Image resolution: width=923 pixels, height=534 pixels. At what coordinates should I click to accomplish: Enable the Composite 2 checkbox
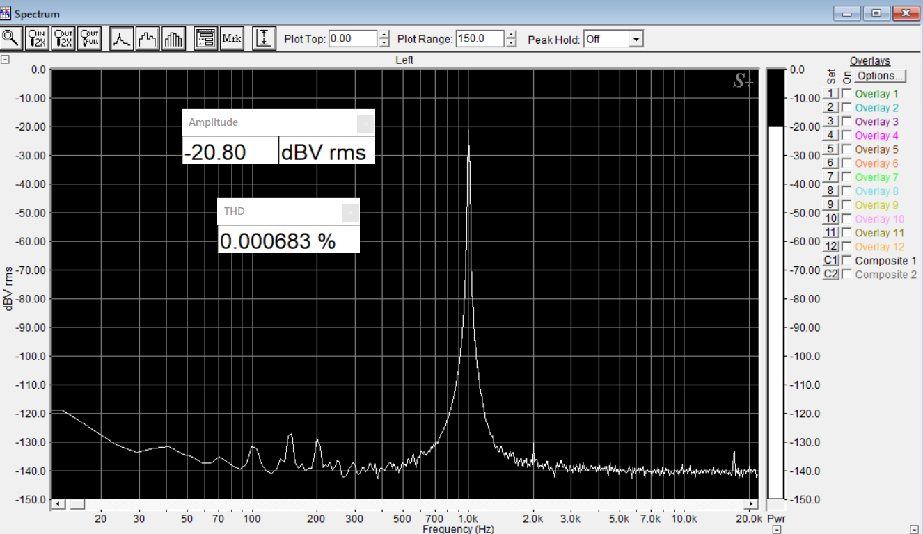[x=846, y=275]
